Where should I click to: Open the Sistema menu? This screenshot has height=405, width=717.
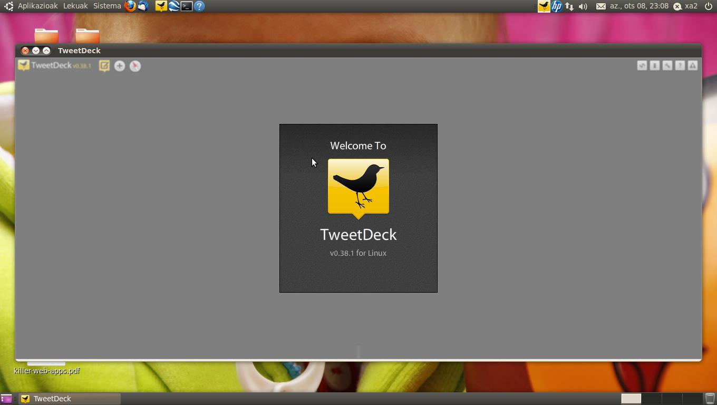[107, 6]
